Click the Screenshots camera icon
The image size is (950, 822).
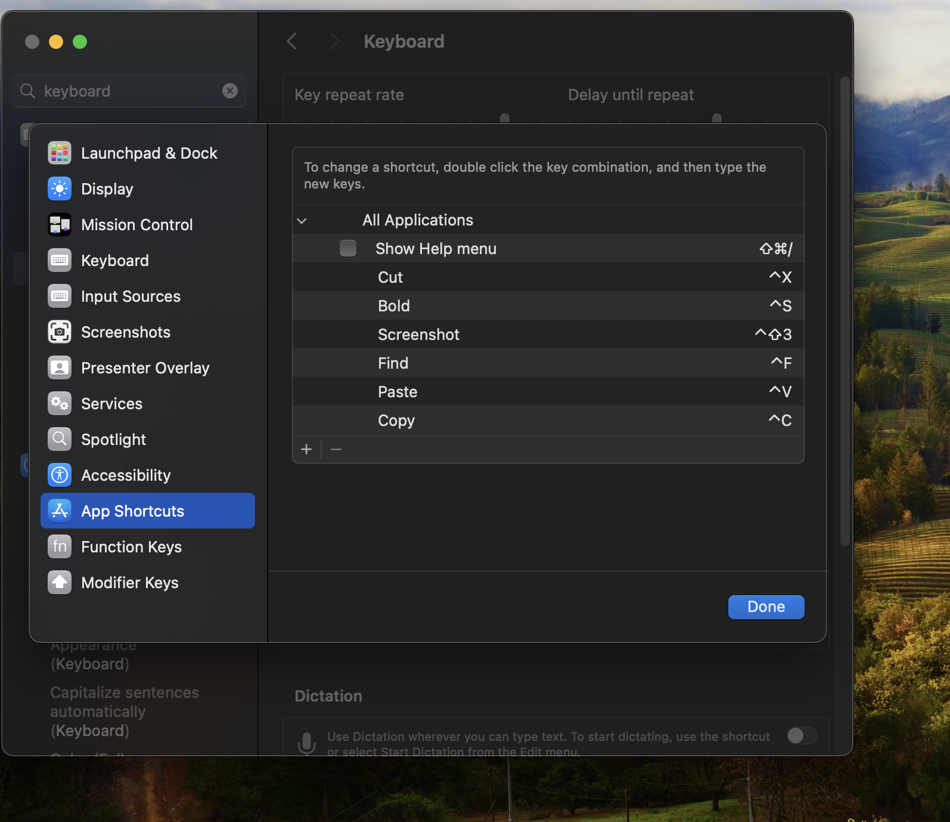coord(60,332)
